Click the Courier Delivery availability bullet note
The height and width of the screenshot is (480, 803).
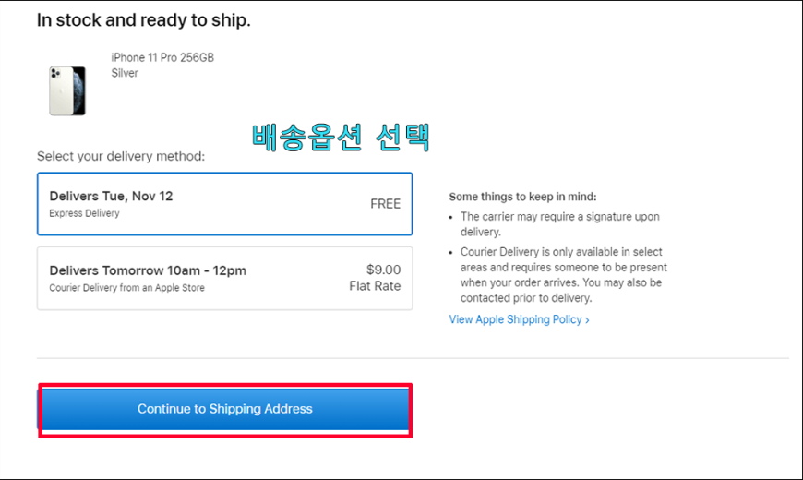tap(563, 274)
